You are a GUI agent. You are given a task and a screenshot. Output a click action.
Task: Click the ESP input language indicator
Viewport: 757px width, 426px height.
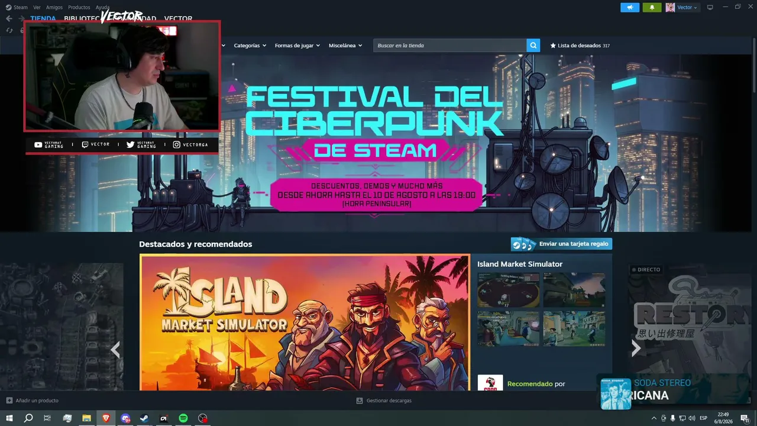(x=703, y=418)
